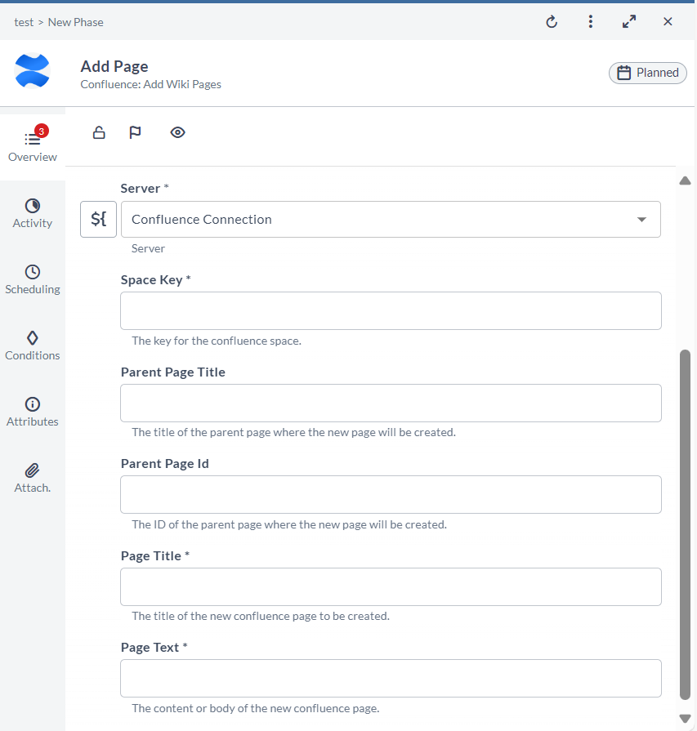Open the test breadcrumb link
This screenshot has width=697, height=731.
pyautogui.click(x=24, y=22)
